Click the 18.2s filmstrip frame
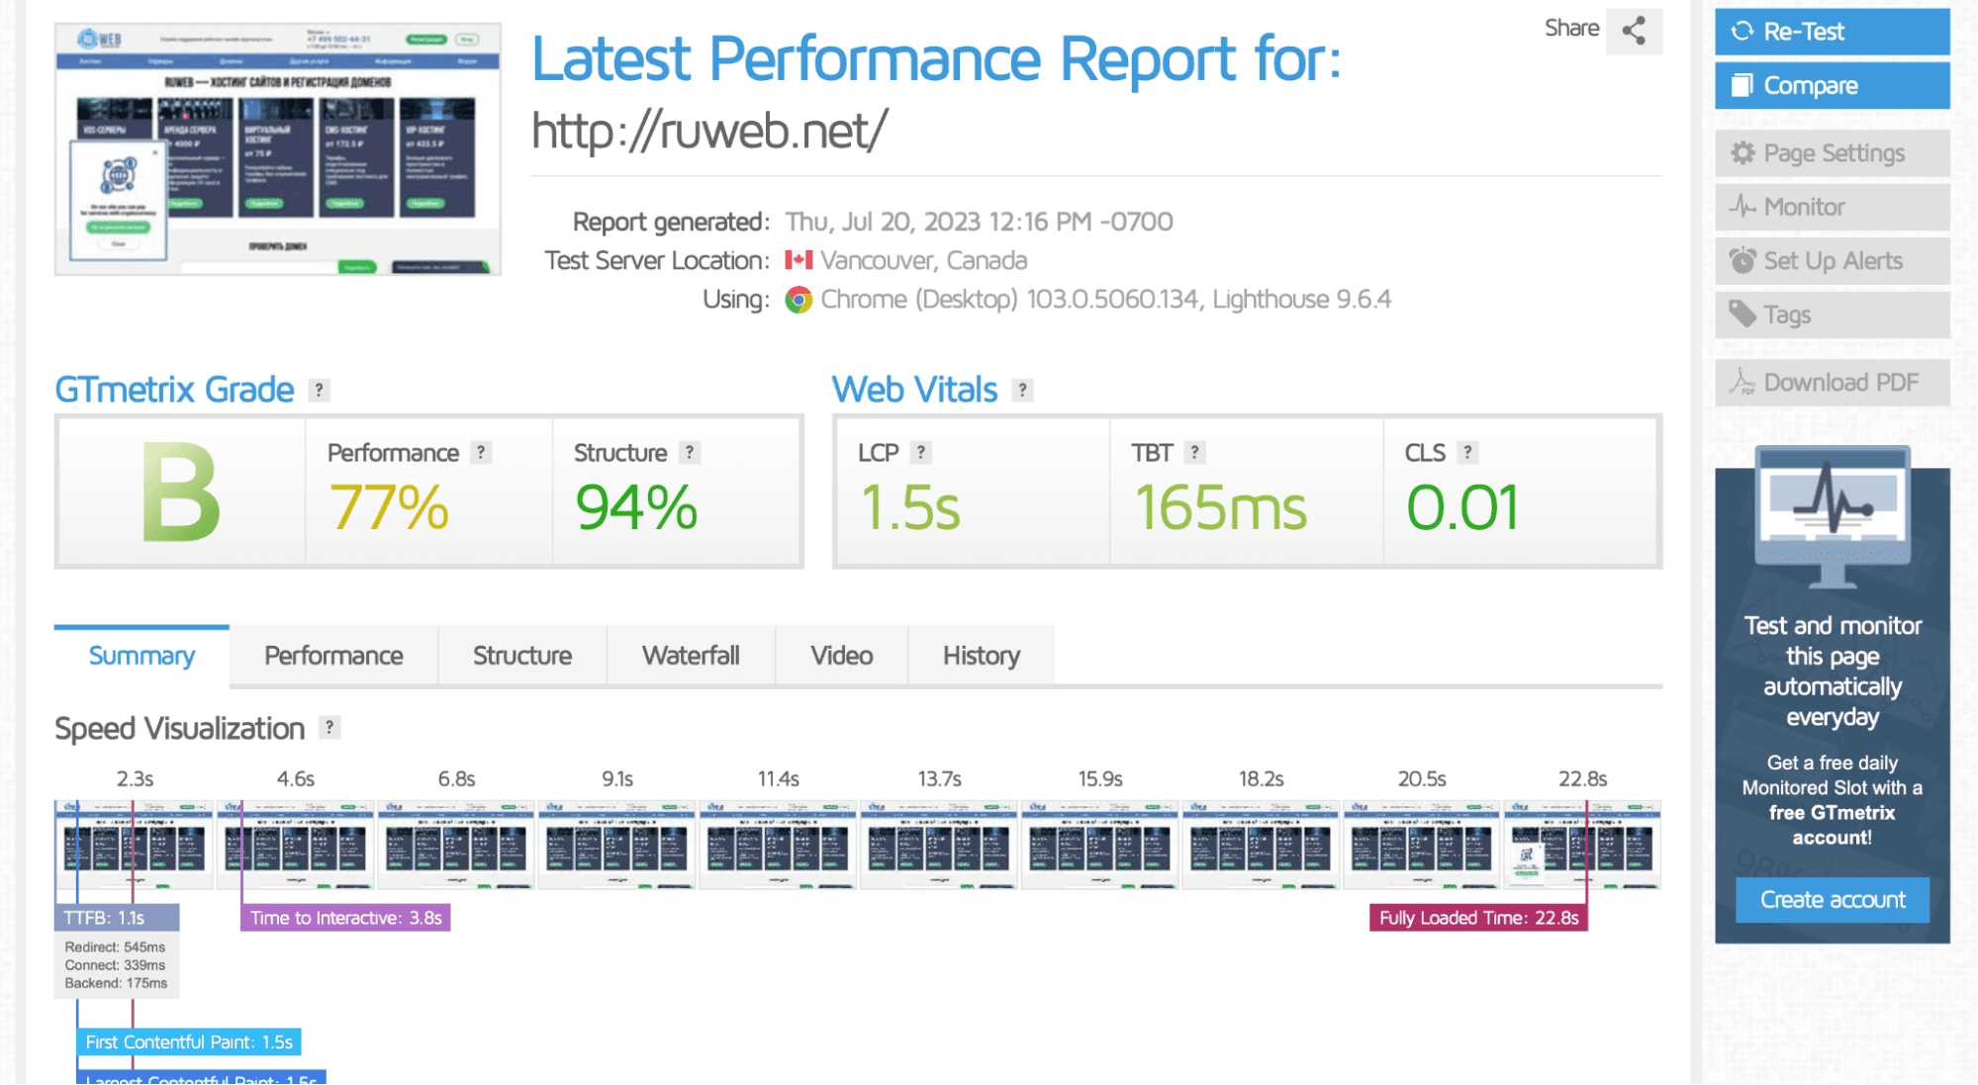 pos(1261,845)
